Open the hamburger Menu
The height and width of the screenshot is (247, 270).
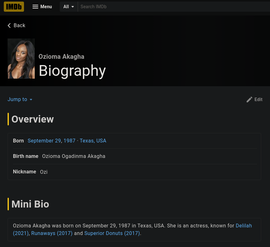tap(42, 7)
